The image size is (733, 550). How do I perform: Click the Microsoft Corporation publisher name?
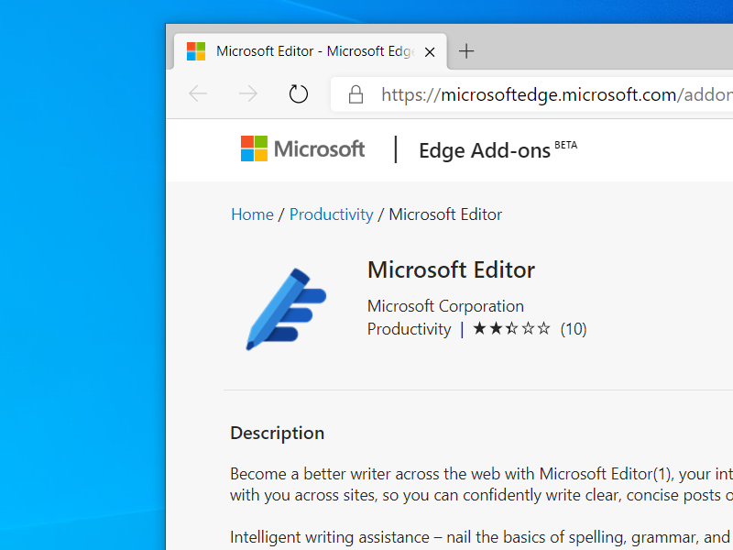[445, 306]
